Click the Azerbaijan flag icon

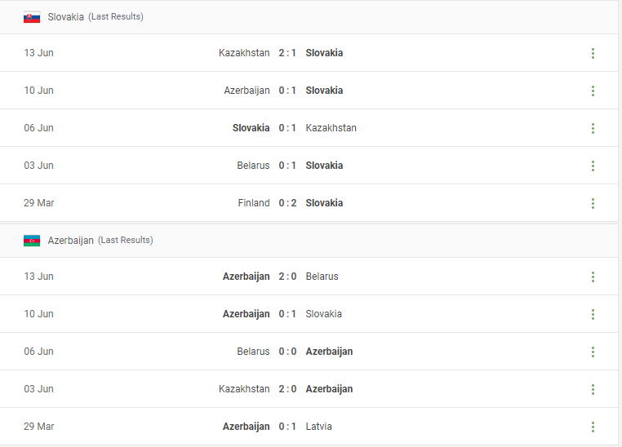click(x=32, y=241)
